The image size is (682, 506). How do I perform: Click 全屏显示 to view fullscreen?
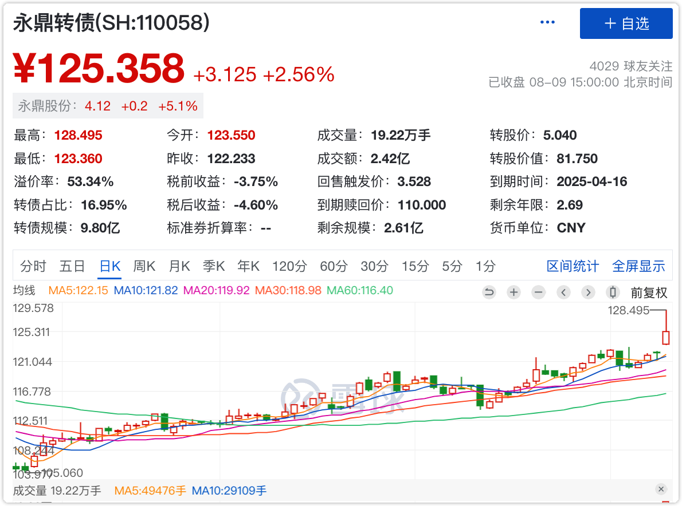(x=638, y=266)
